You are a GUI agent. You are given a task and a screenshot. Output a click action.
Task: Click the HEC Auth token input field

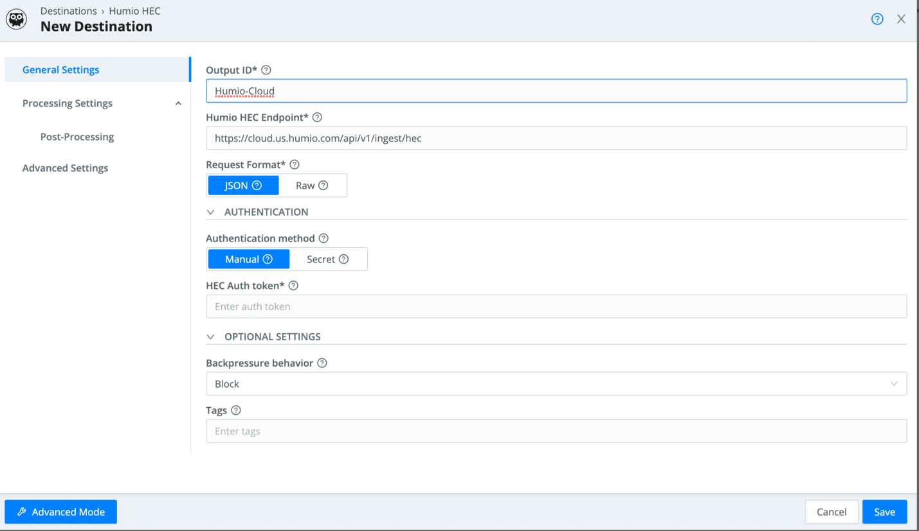(x=556, y=307)
